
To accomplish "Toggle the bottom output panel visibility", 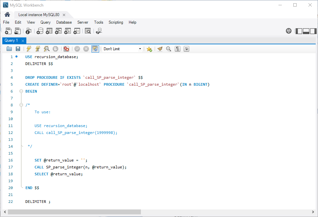I will (x=306, y=31).
